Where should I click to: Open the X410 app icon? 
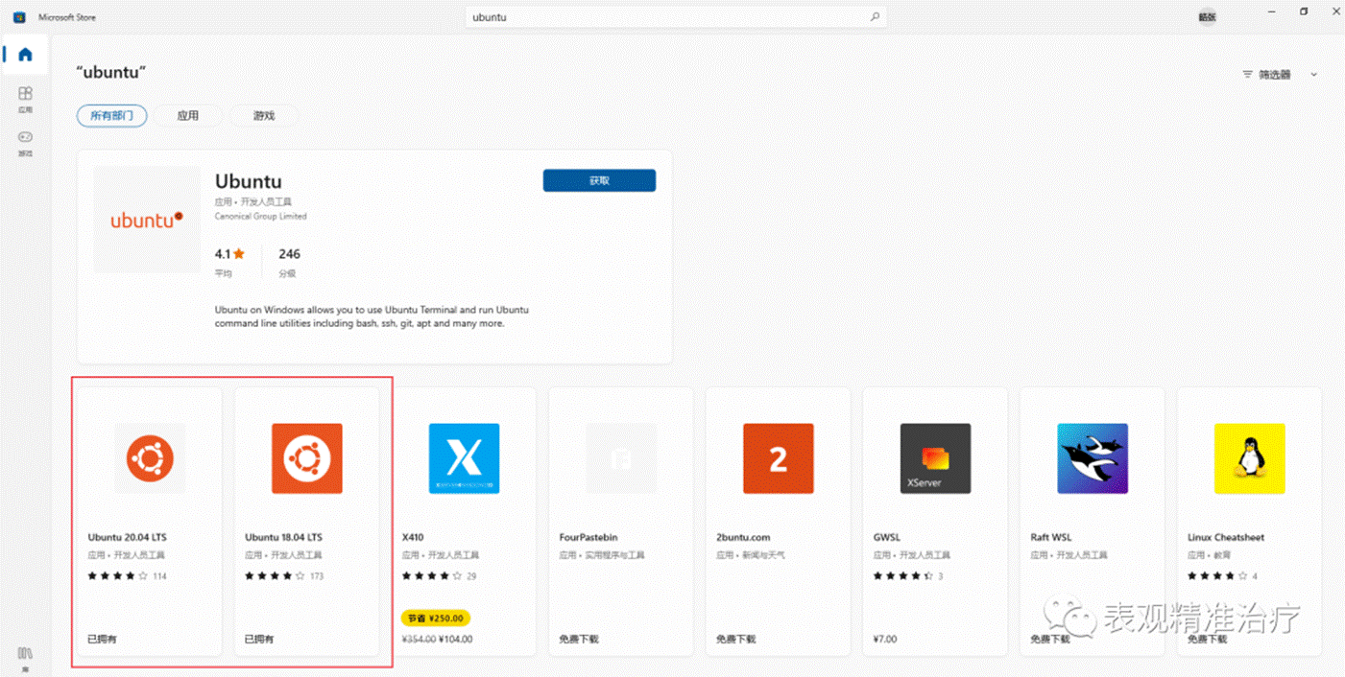[464, 458]
